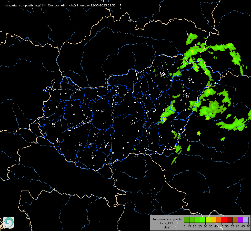Click the 65–70 dBZ lavender swatch
251x231 pixels.
tap(246, 220)
